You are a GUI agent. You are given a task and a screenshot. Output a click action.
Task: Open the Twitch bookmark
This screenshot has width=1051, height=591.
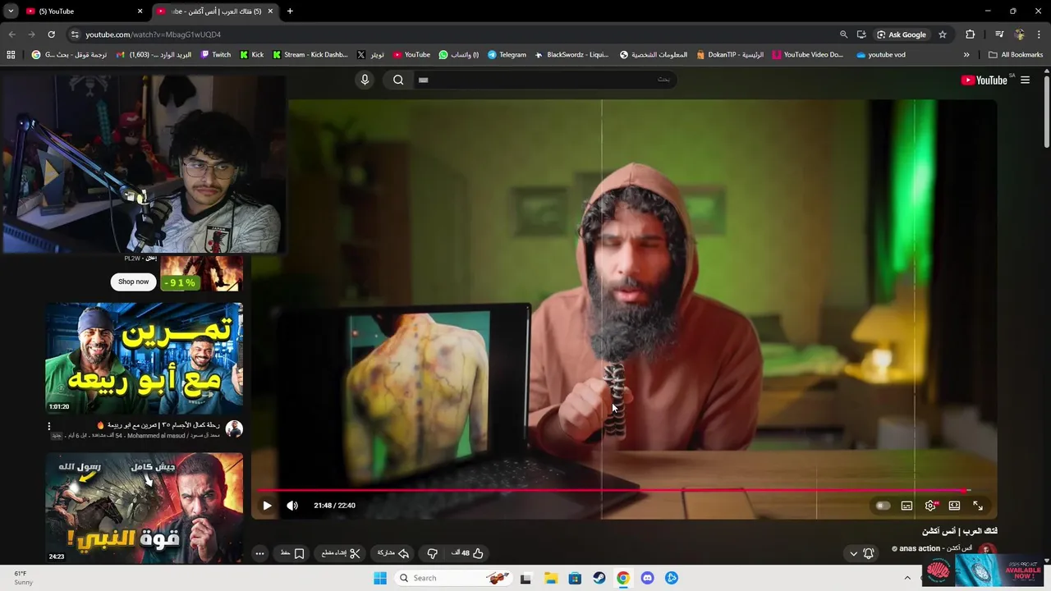coord(216,55)
